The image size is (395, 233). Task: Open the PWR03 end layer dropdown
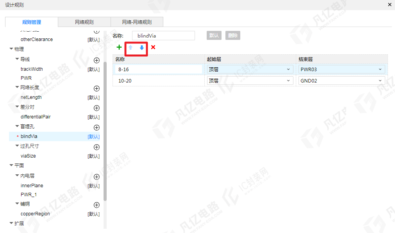[x=341, y=69]
